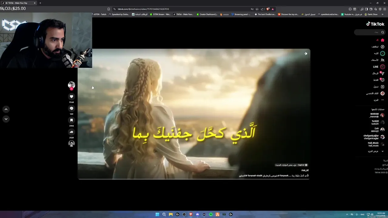Screen dimensions: 388x218
Task: Click the share icon in address bar
Action: (262, 9)
